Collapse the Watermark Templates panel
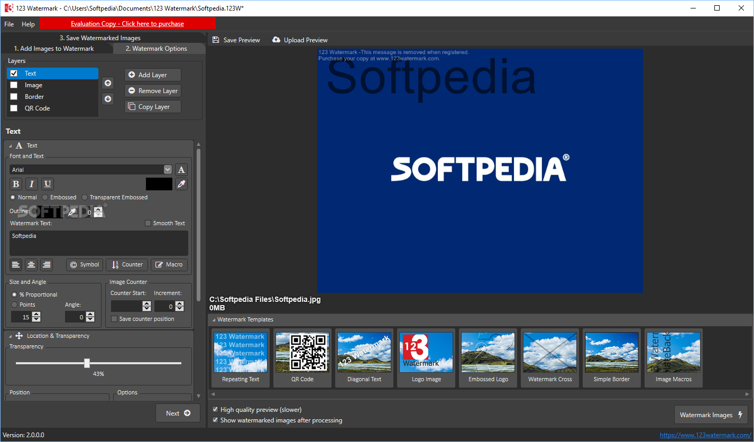This screenshot has height=442, width=754. click(214, 319)
